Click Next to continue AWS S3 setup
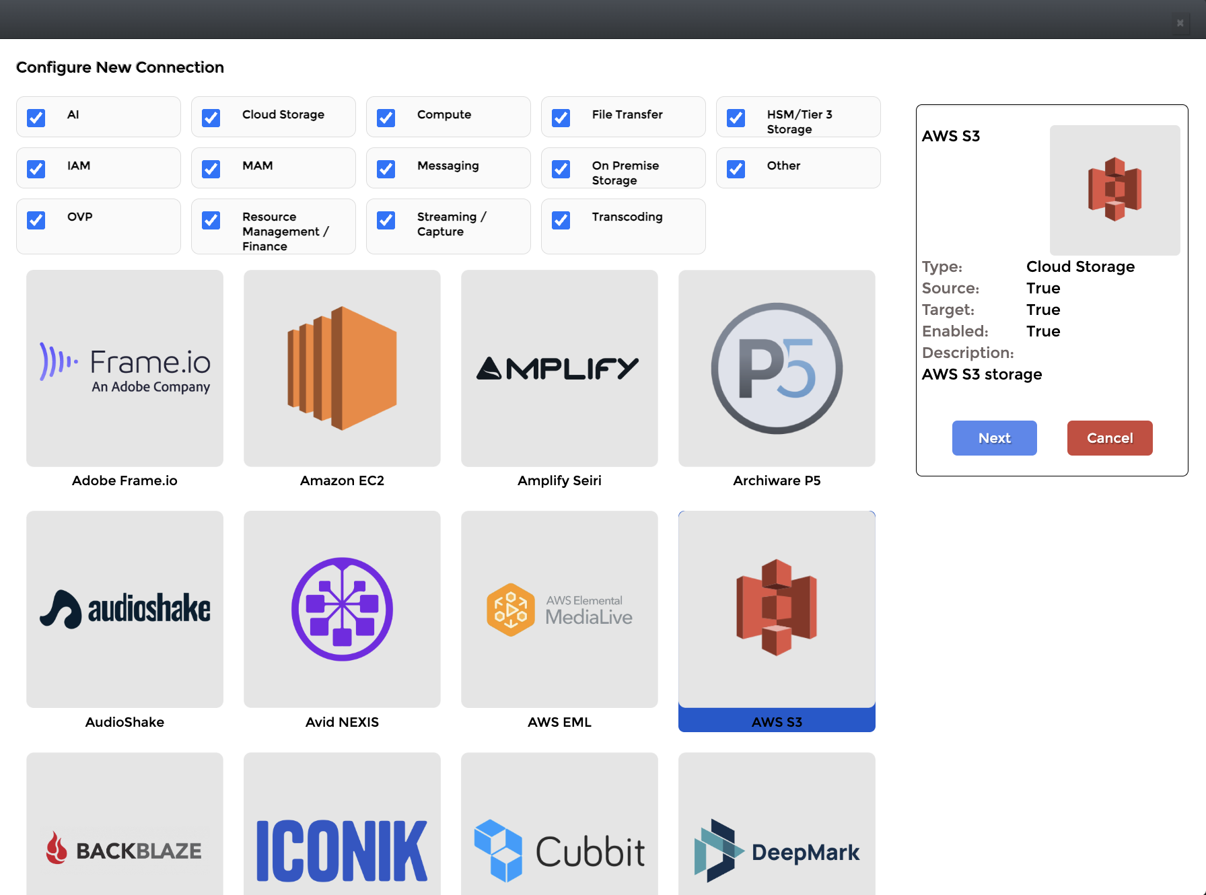The height and width of the screenshot is (895, 1206). click(994, 438)
